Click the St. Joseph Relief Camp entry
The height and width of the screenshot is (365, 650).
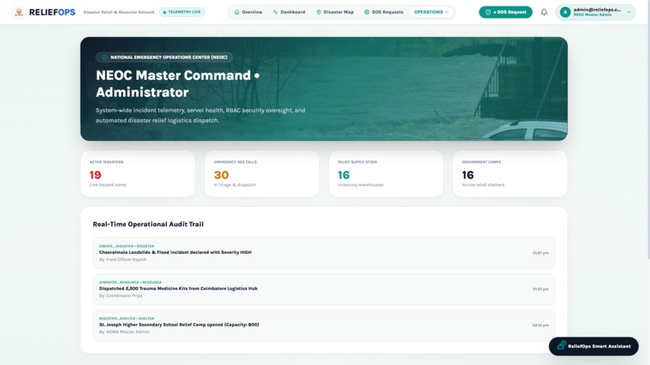coord(323,325)
